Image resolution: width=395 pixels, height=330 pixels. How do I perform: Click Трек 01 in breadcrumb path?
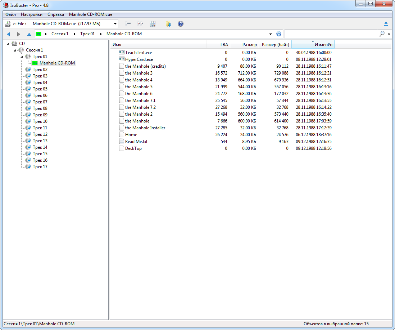click(x=87, y=34)
